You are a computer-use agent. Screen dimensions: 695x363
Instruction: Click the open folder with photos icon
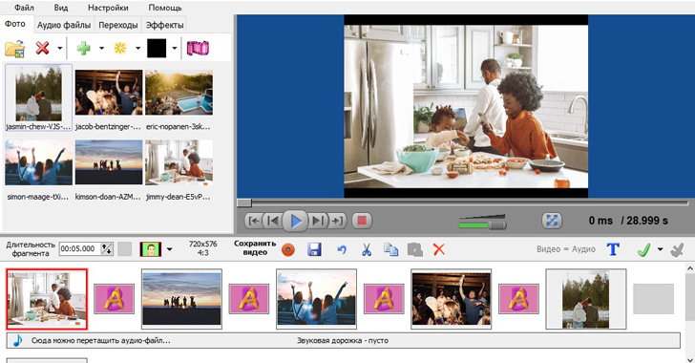pyautogui.click(x=14, y=48)
